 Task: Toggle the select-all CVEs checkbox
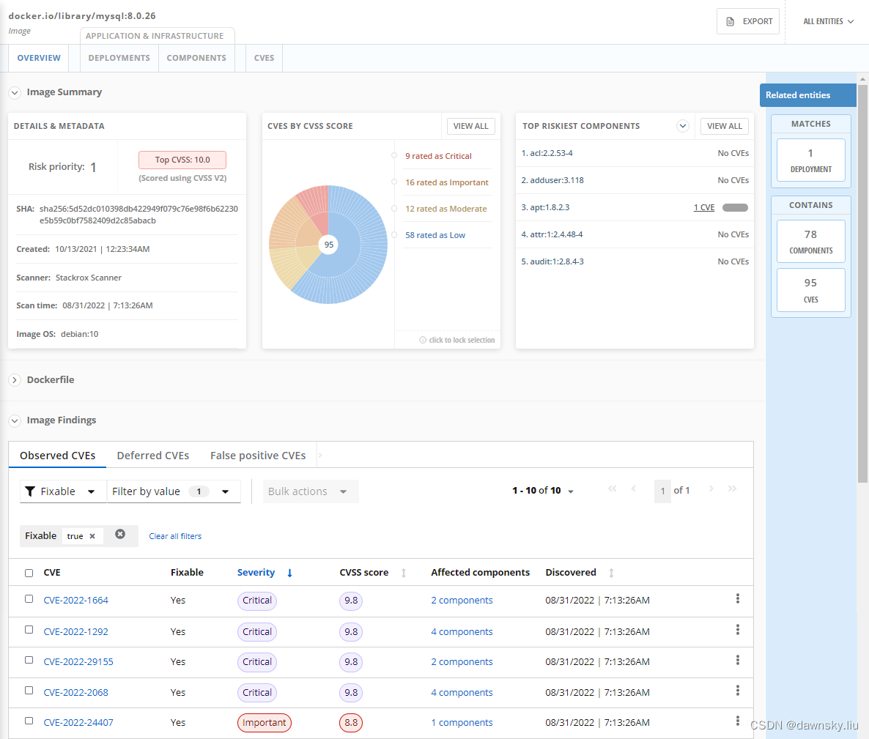29,573
